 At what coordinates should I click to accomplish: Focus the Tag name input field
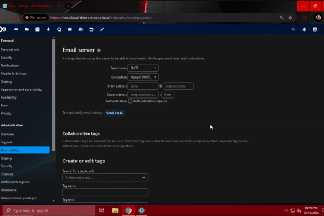tap(105, 192)
